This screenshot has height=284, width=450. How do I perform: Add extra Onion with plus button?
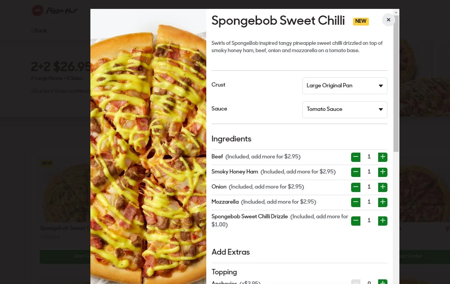(382, 187)
